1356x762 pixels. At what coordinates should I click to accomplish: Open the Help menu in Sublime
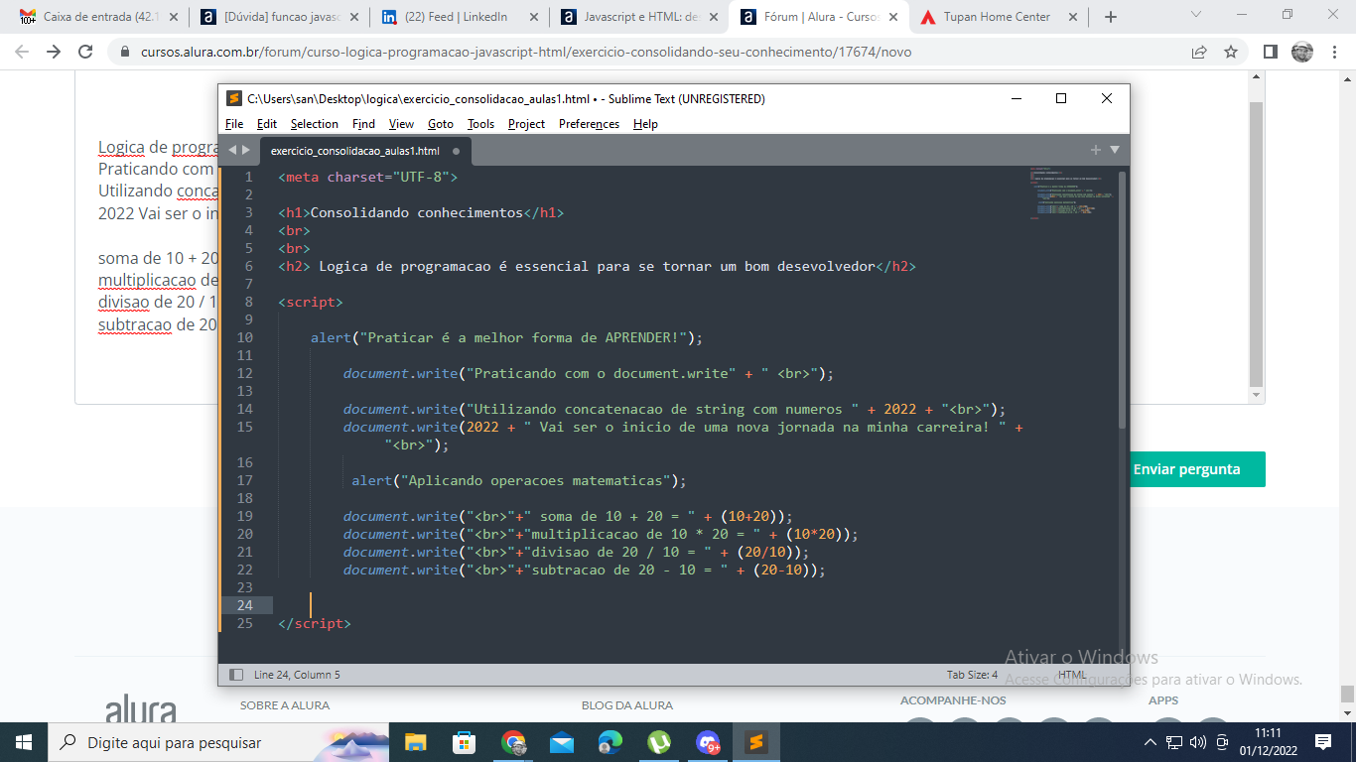pos(645,124)
